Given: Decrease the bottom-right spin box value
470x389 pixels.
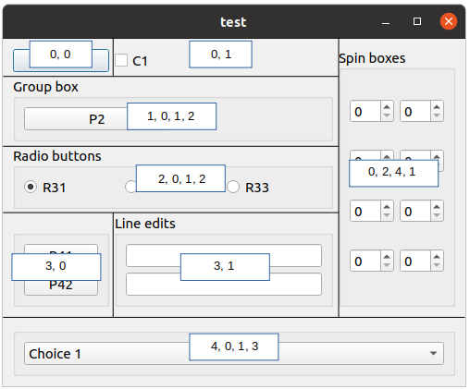Looking at the screenshot, I should click(437, 265).
